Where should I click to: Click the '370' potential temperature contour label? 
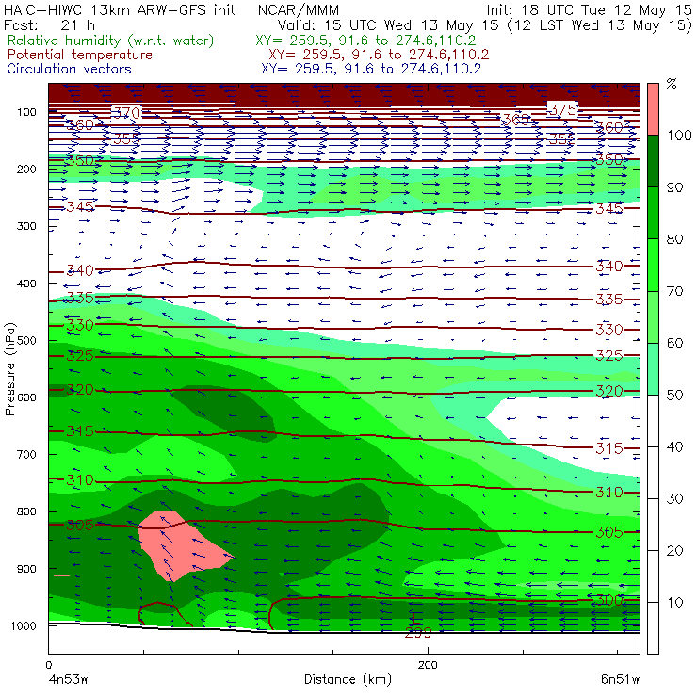(x=126, y=113)
